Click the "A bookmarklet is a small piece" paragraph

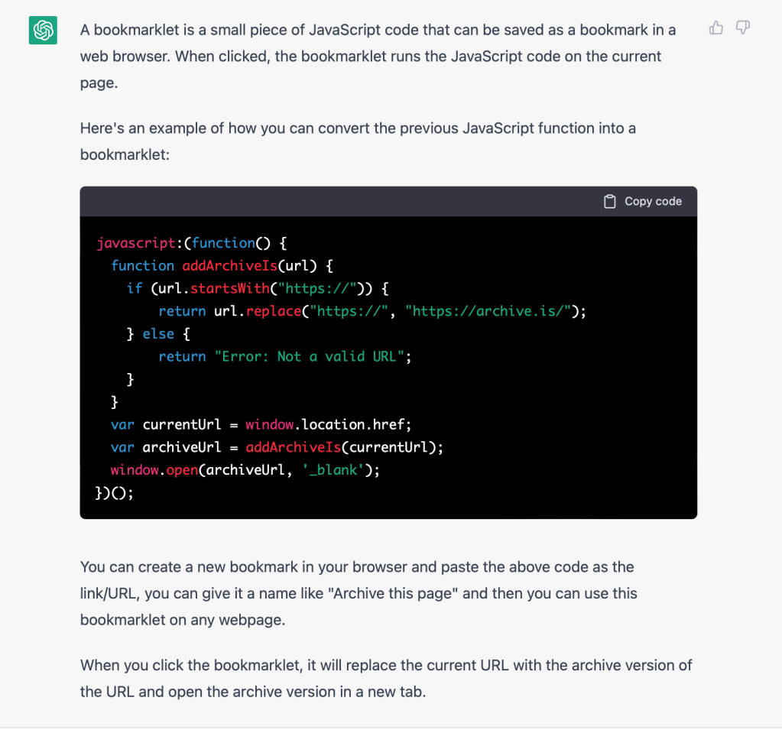pos(378,57)
